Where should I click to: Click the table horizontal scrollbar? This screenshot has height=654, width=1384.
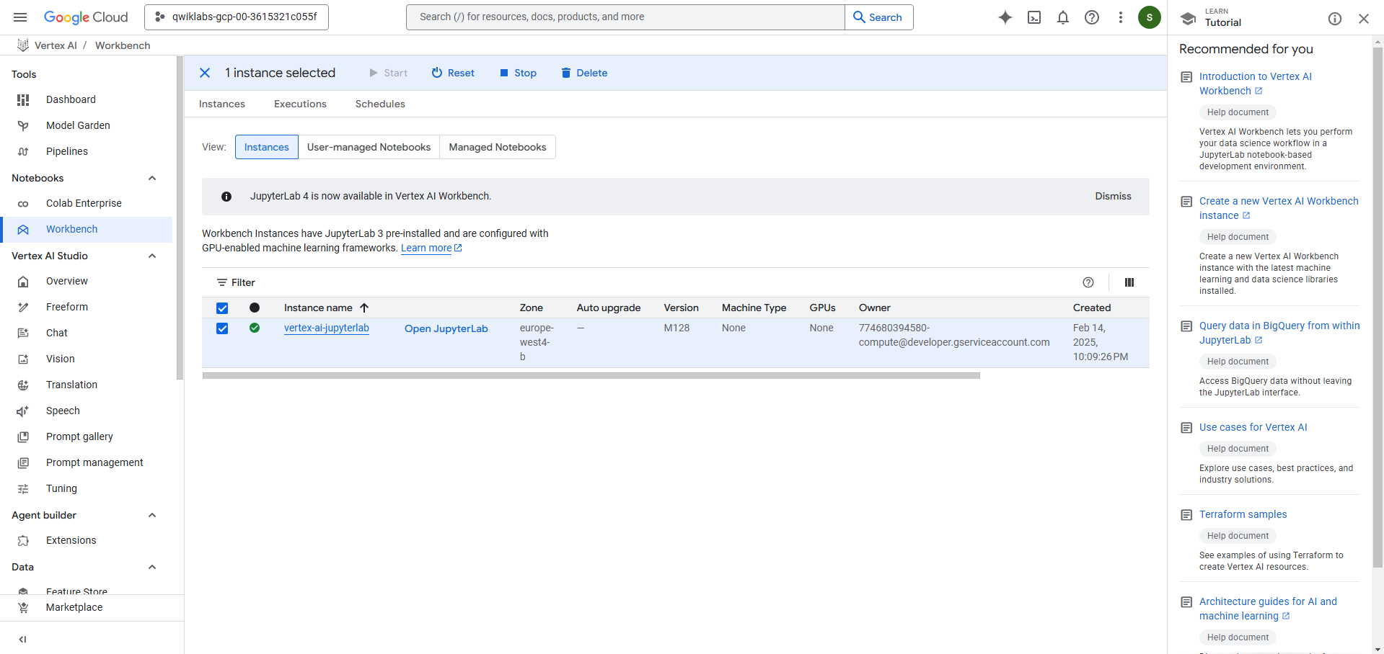tap(591, 375)
